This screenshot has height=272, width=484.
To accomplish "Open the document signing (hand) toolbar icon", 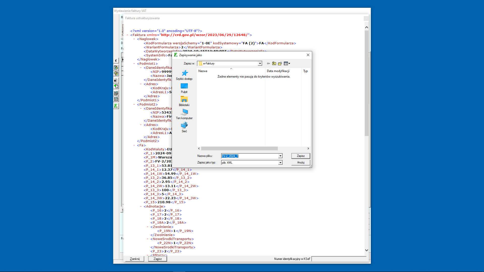I will pos(116,73).
